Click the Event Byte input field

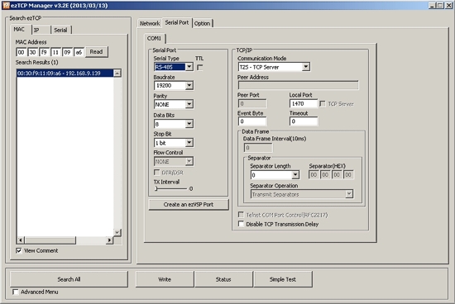251,121
